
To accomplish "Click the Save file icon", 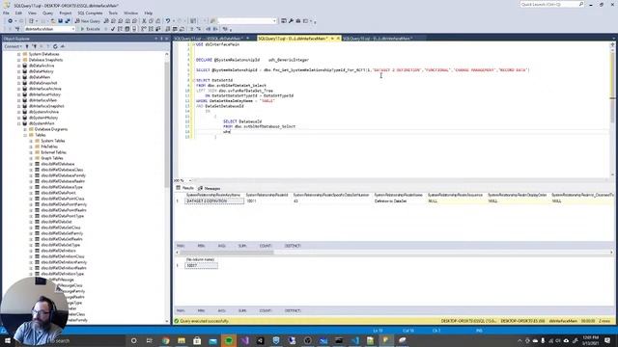I will point(60,21).
